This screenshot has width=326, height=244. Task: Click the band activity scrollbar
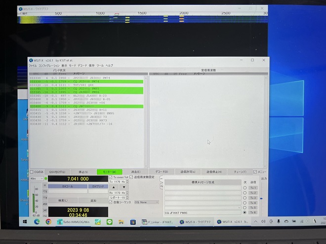[x=146, y=122]
